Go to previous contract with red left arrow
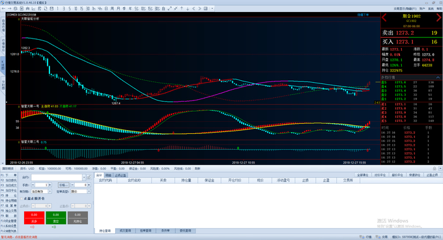The height and width of the screenshot is (240, 443). click(384, 18)
